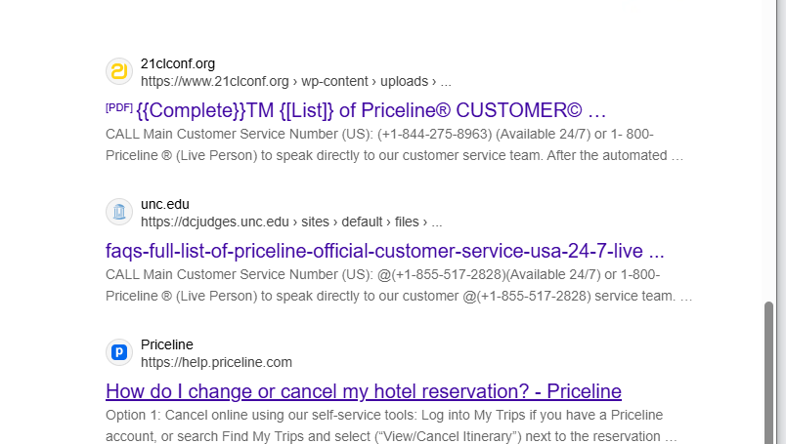The height and width of the screenshot is (444, 786).
Task: Click the https://www.21clconf.org breadcrumb URL
Action: [214, 81]
